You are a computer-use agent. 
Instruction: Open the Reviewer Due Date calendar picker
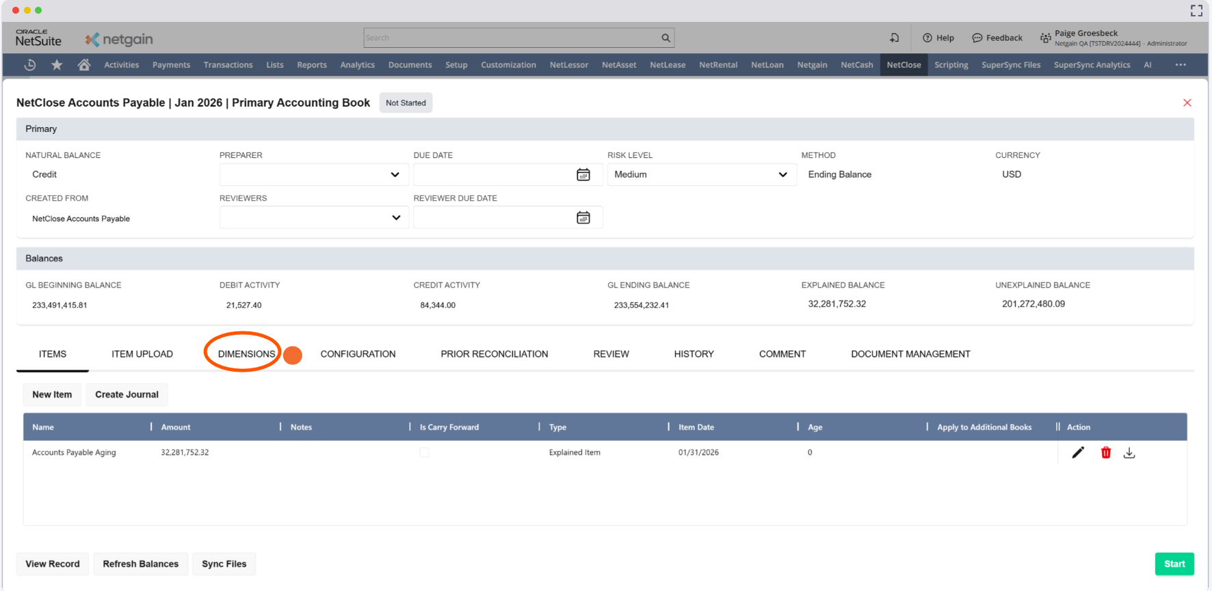583,218
